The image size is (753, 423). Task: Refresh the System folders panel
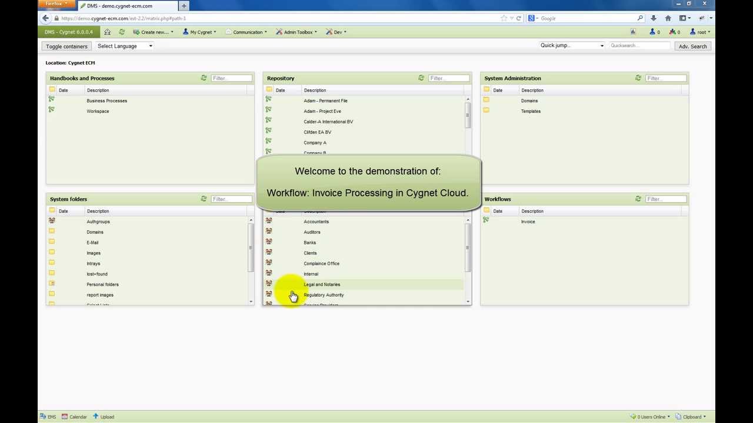pyautogui.click(x=204, y=199)
